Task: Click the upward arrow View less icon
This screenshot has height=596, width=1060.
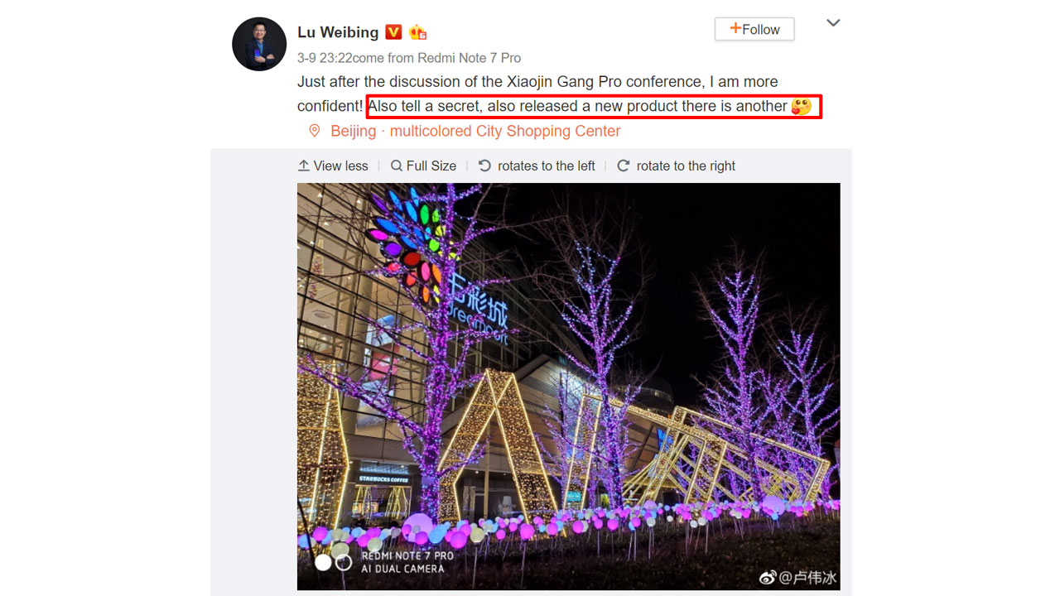Action: (x=304, y=166)
